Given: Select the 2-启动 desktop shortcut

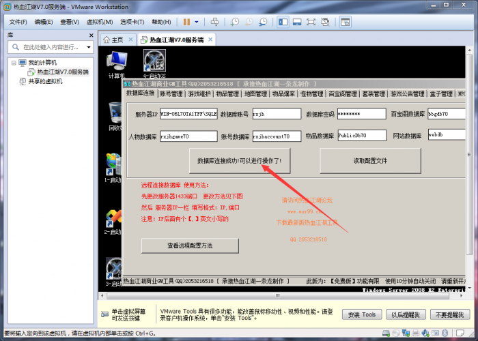Looking at the screenshot, I should tap(113, 222).
